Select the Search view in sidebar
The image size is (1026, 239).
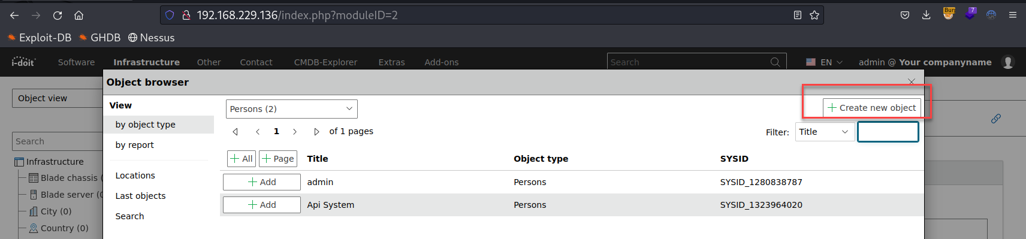coord(130,216)
